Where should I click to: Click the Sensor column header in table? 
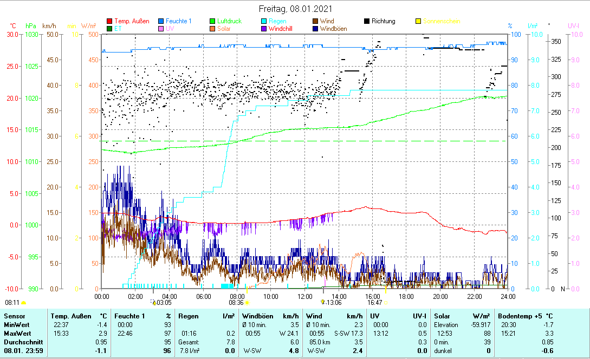pos(14,316)
